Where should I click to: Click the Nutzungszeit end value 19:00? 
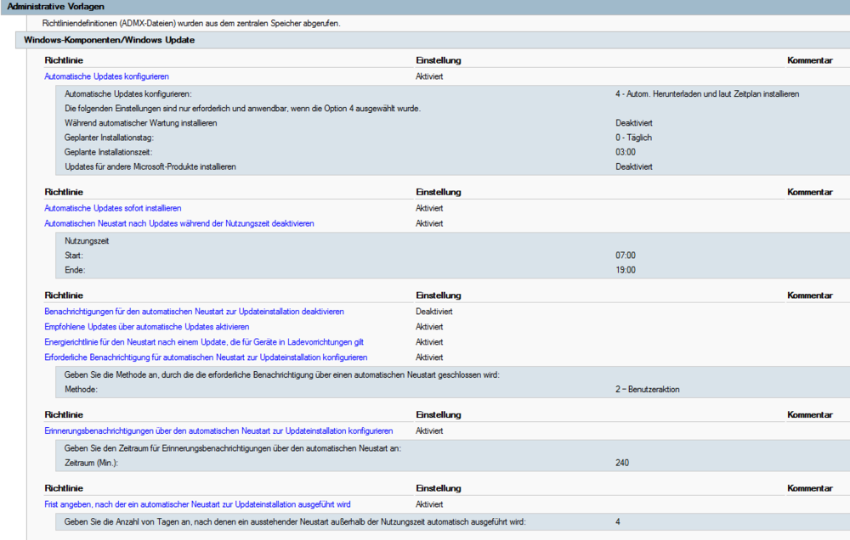pyautogui.click(x=626, y=270)
